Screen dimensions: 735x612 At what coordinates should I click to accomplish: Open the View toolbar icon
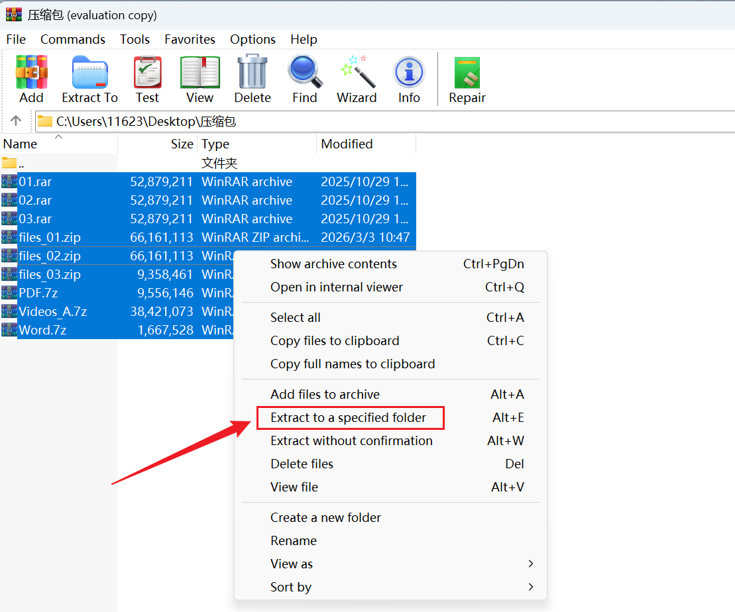tap(199, 73)
